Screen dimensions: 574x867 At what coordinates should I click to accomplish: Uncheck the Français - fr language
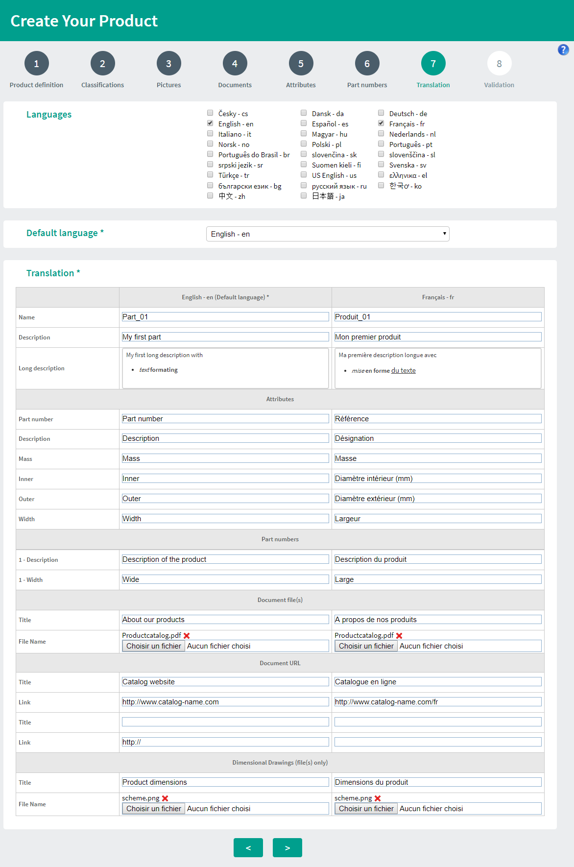coord(381,123)
